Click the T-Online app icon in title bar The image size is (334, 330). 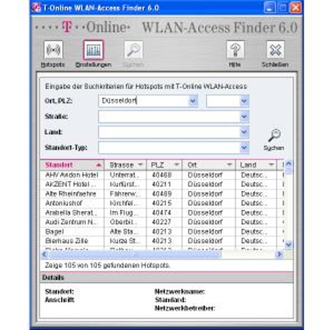pyautogui.click(x=36, y=8)
